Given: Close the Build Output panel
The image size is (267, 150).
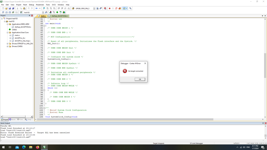Looking at the screenshot, I should tap(265, 123).
